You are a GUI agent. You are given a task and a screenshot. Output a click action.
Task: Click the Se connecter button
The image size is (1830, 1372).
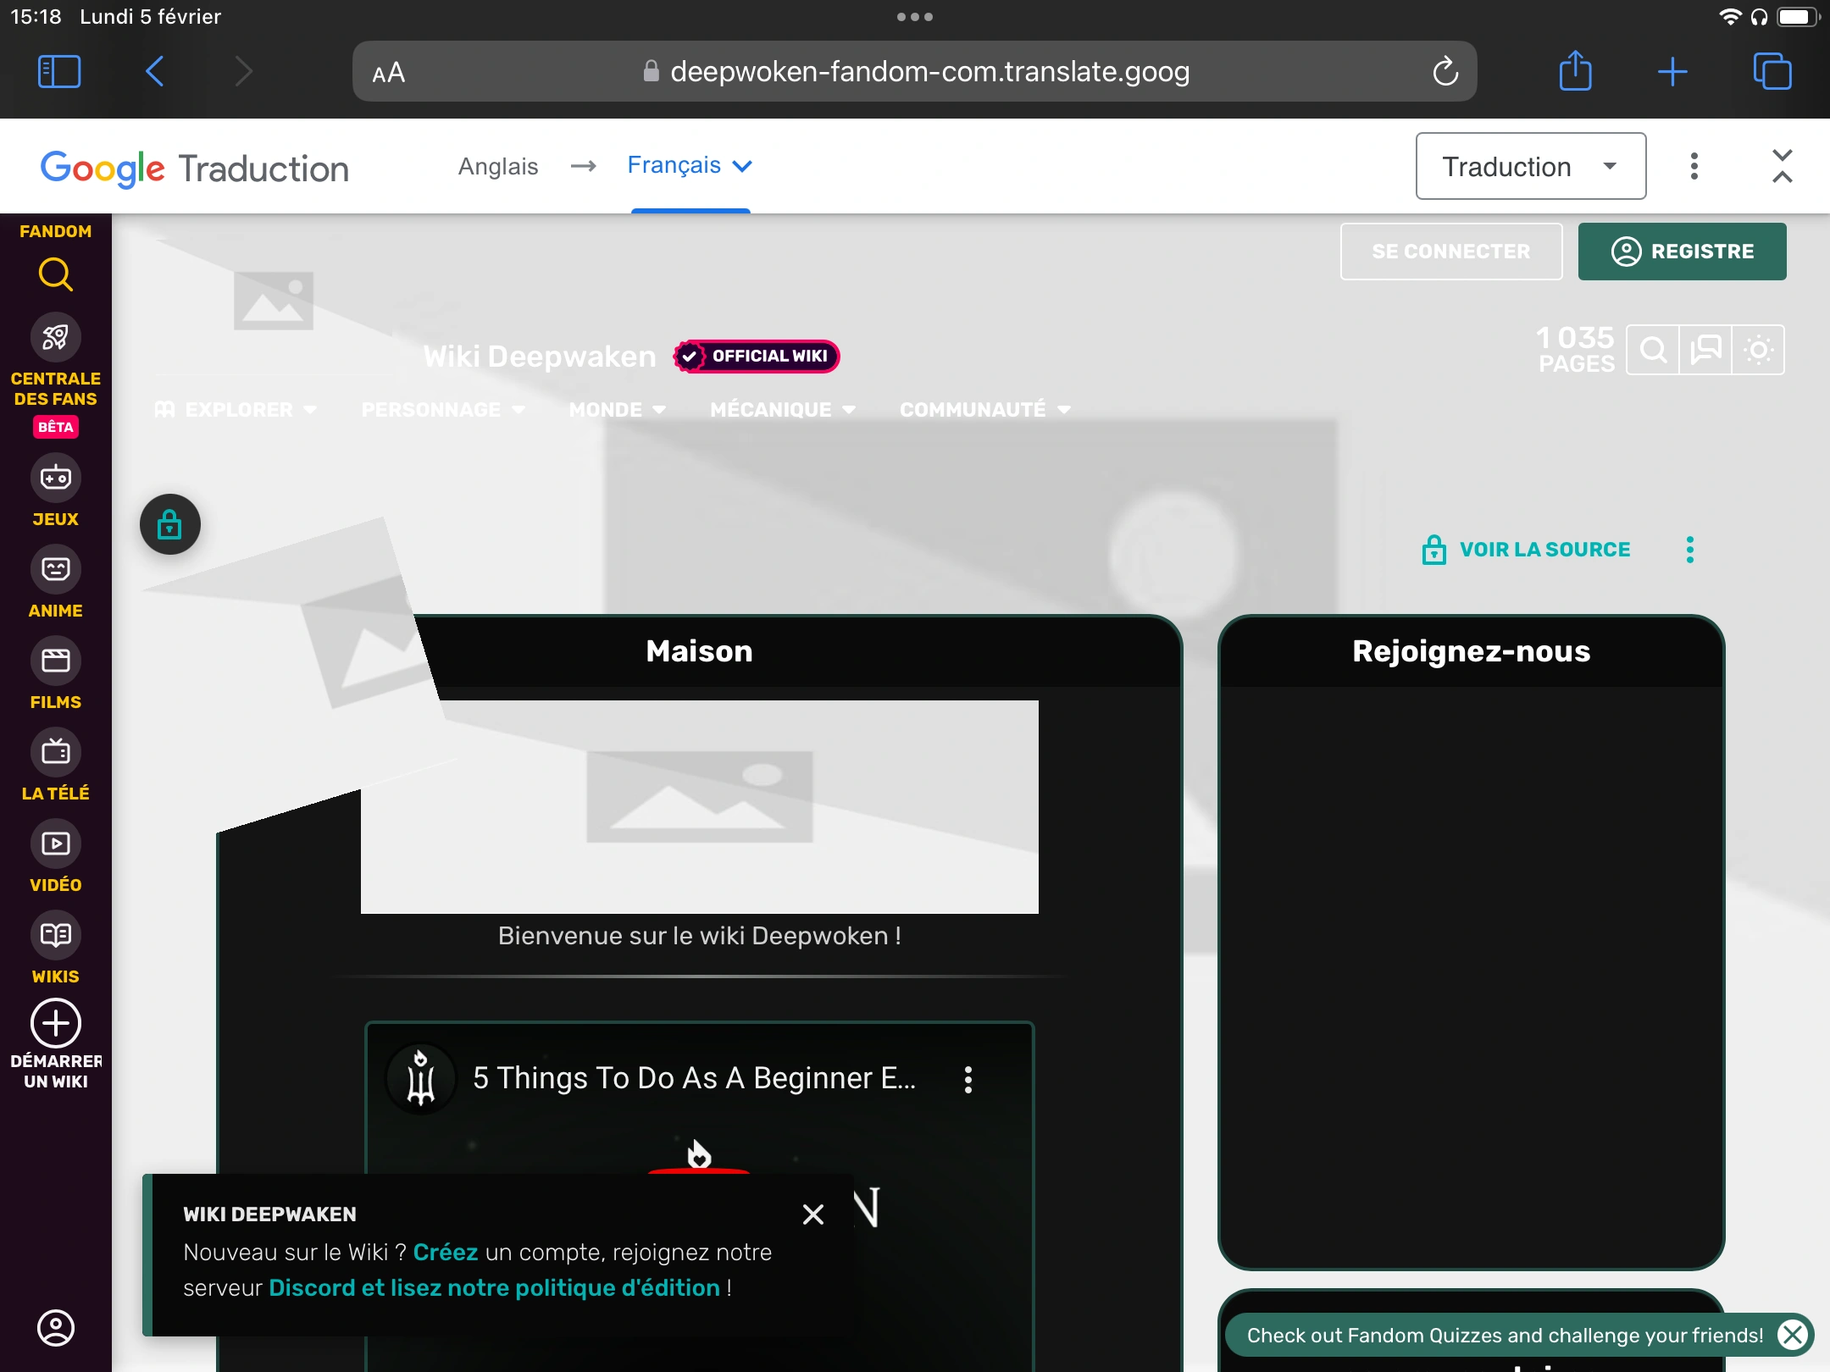coord(1450,252)
